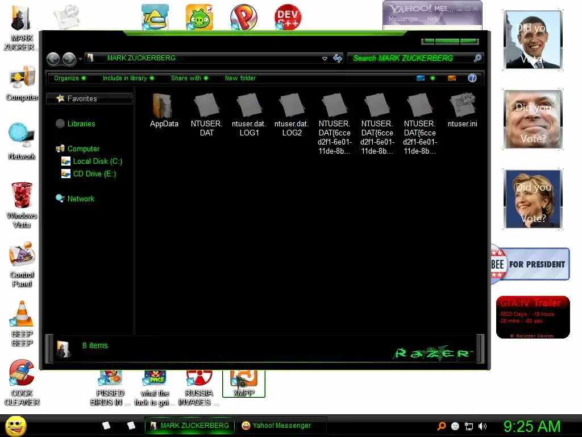
Task: Click the McCain Did you Vote gadget
Action: [x=533, y=119]
